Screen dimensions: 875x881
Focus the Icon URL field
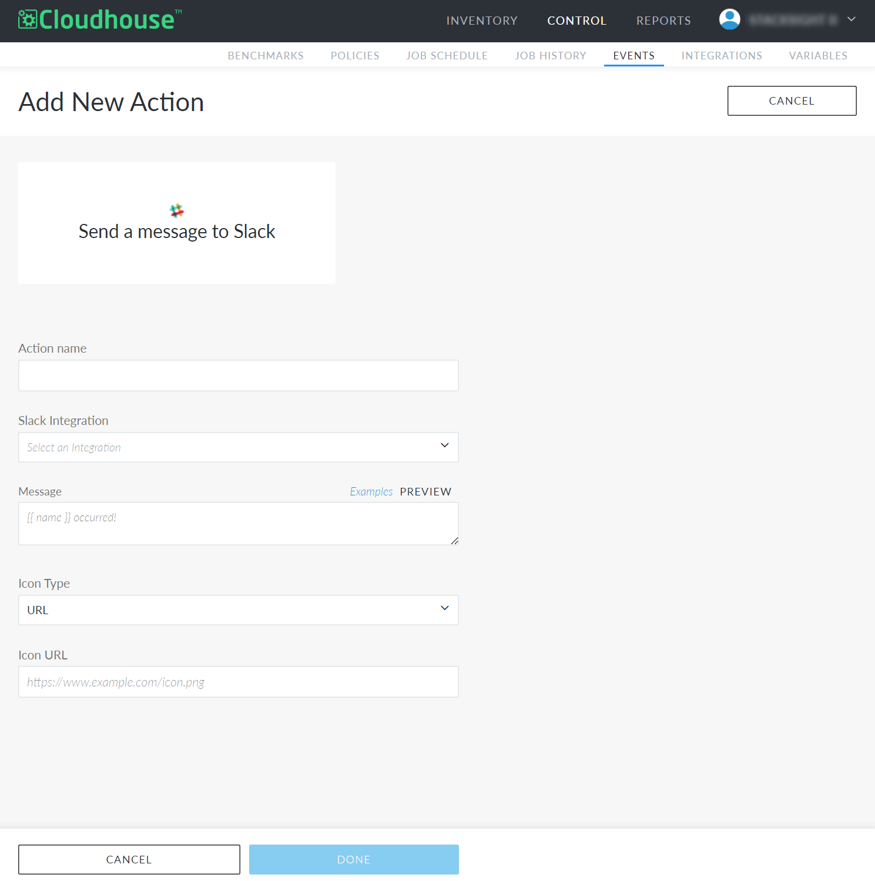click(239, 682)
